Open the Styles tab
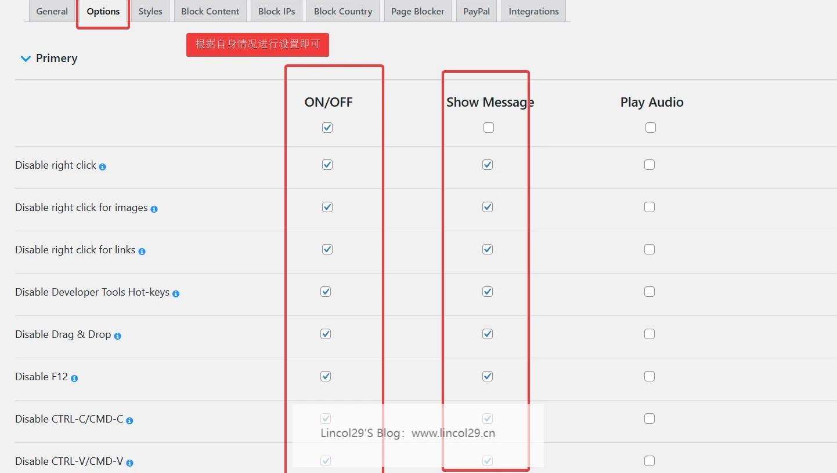Image resolution: width=837 pixels, height=473 pixels. click(150, 12)
